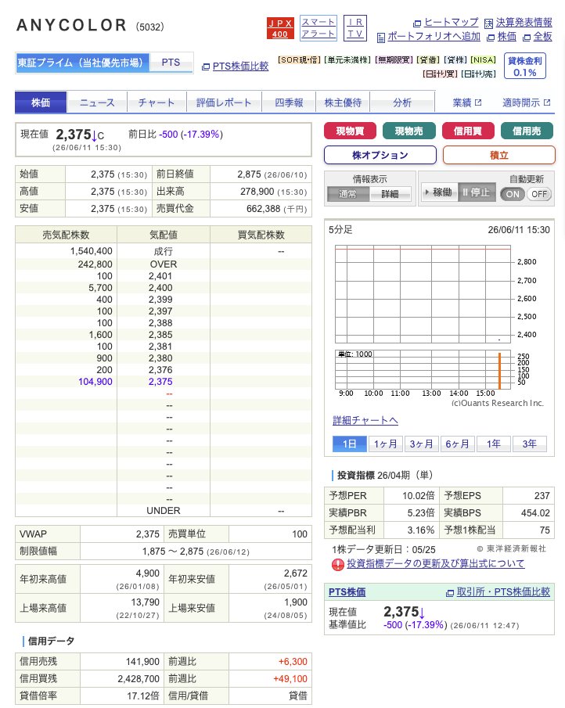
Task: Switch to the PTS market tab
Action: 171,63
